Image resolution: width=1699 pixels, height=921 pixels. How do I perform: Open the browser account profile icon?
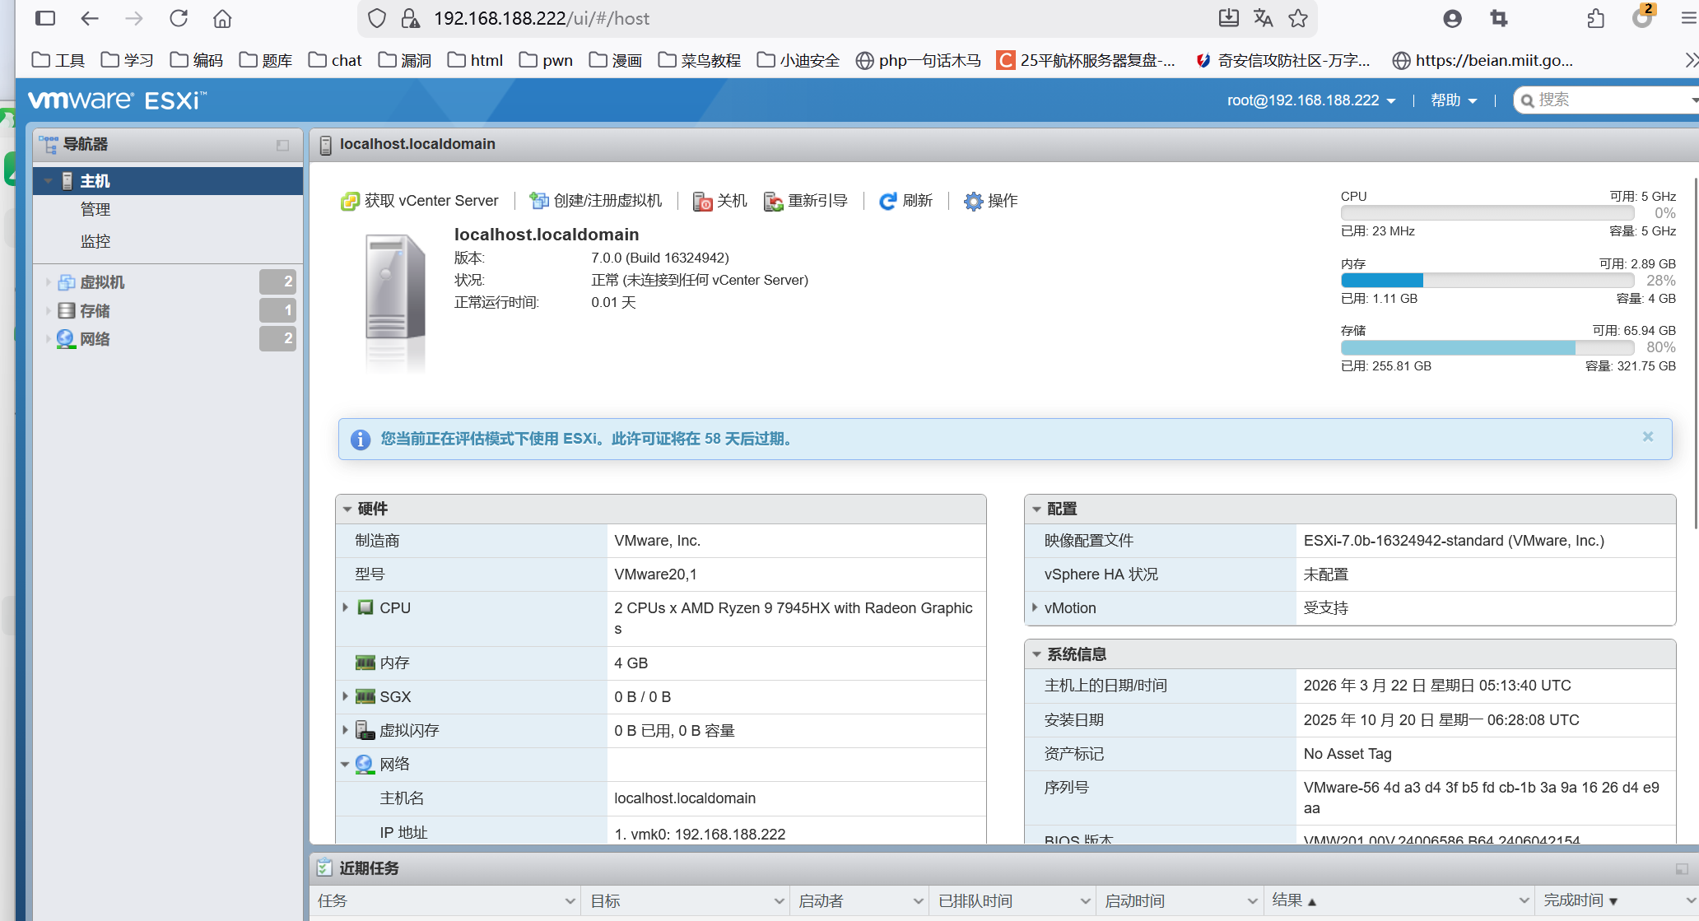[x=1452, y=18]
